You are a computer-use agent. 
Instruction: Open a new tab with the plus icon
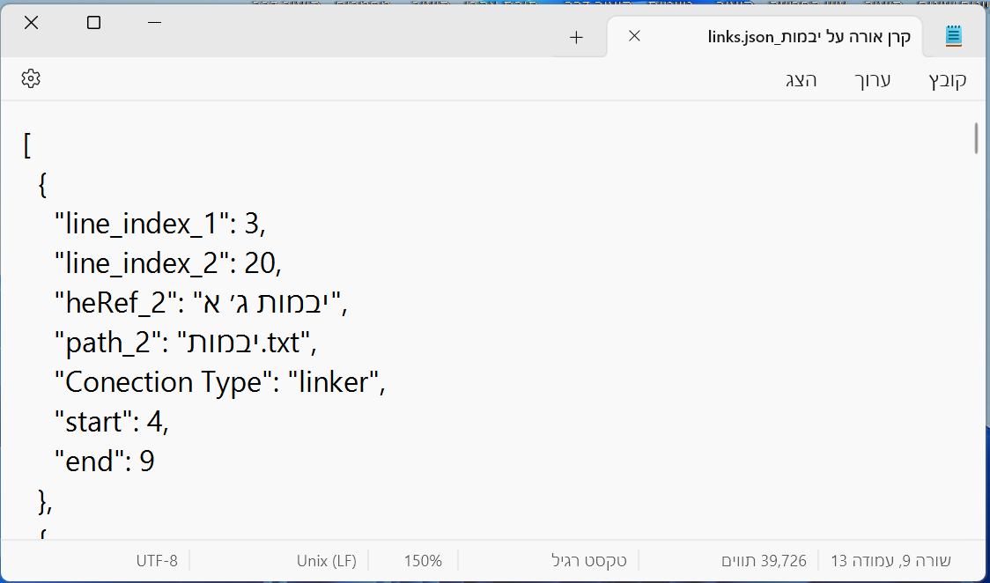tap(576, 37)
